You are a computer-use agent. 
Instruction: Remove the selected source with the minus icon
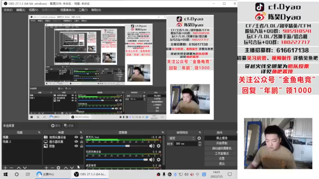(x=52, y=168)
